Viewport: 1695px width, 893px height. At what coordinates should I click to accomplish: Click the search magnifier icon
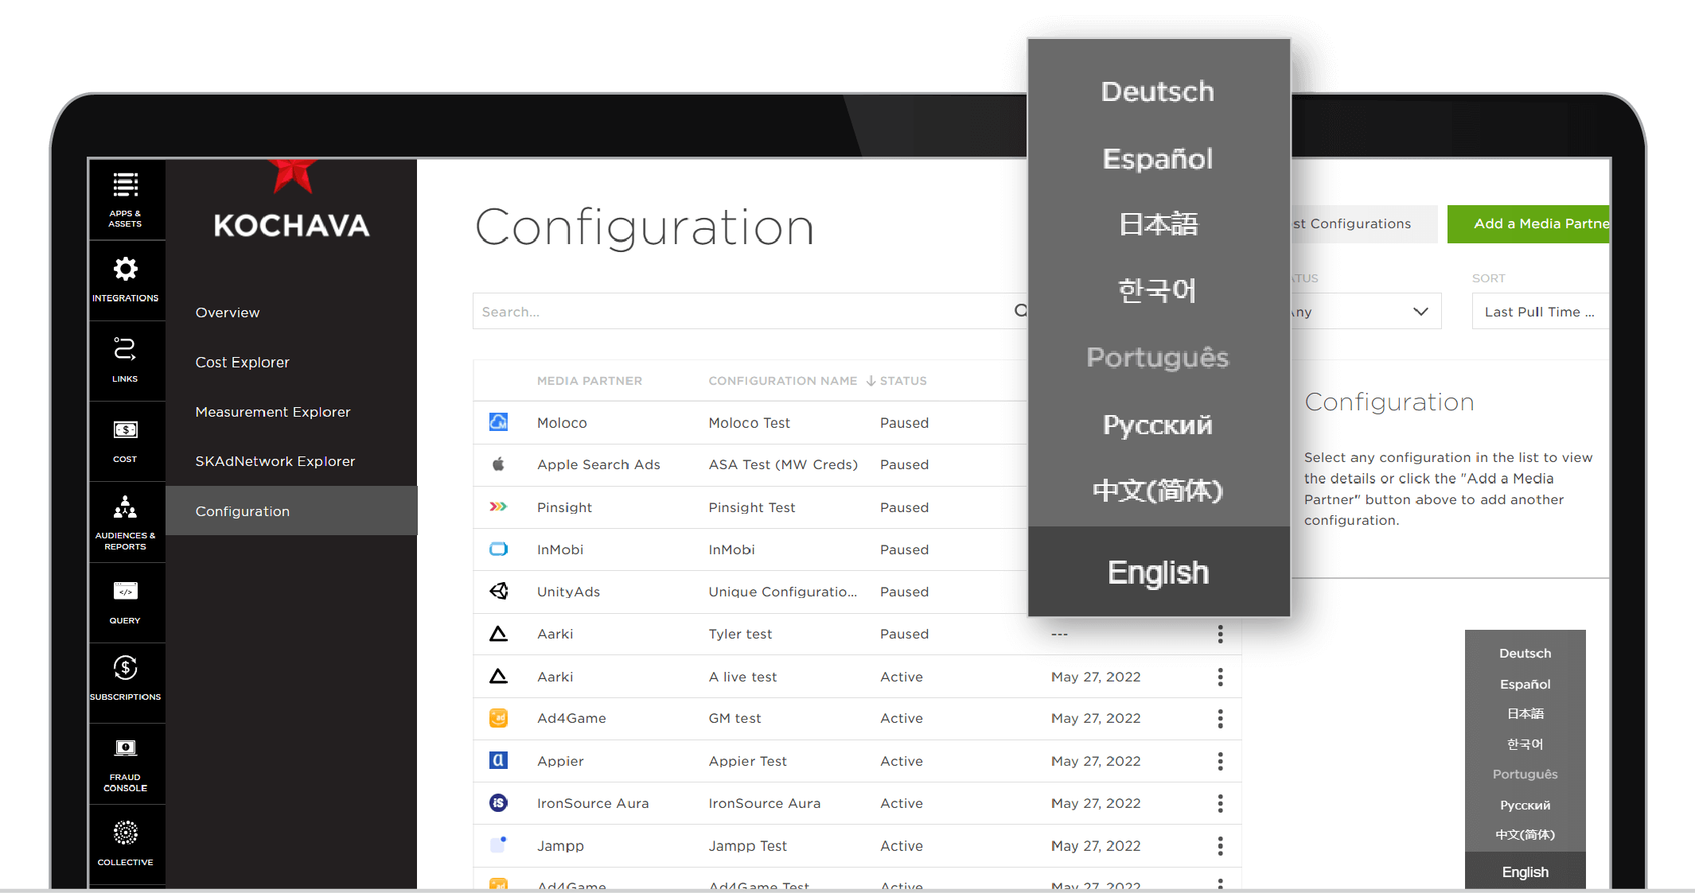[1021, 311]
